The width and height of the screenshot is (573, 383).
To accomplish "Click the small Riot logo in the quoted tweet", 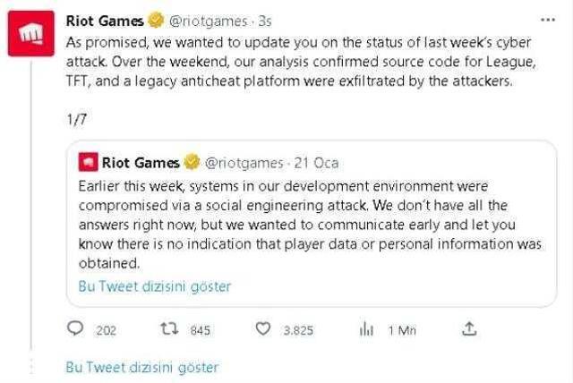I will pyautogui.click(x=89, y=163).
